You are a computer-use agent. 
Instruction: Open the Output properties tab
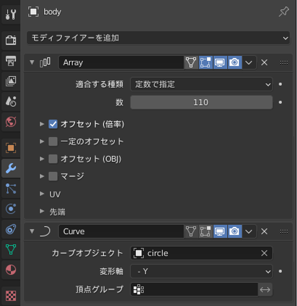(11, 61)
